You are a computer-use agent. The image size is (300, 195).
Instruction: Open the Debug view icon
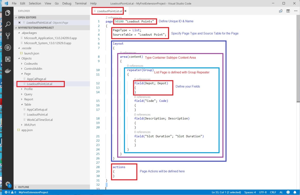point(8,48)
